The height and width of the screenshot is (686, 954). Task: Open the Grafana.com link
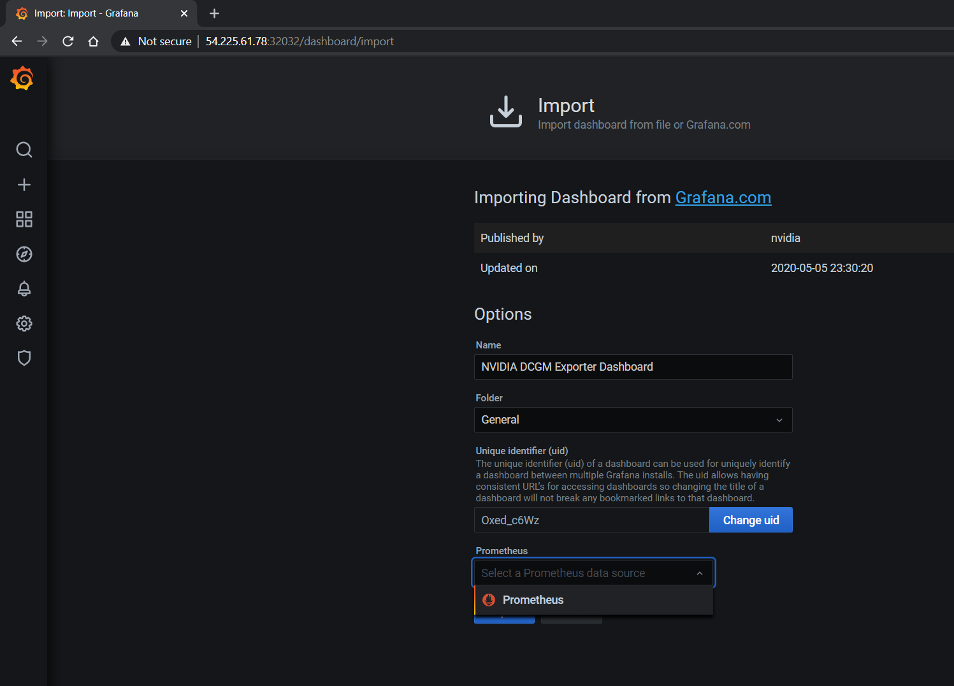[723, 198]
